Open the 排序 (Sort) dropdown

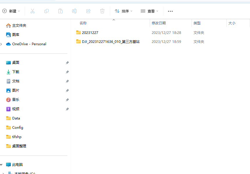pyautogui.click(x=124, y=11)
